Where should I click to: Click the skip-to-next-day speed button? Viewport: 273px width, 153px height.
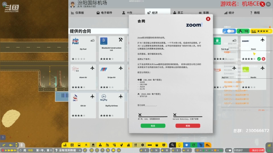(15, 150)
